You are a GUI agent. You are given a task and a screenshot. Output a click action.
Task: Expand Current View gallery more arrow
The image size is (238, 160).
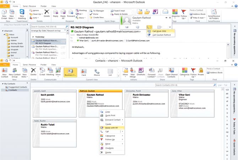coord(119,76)
